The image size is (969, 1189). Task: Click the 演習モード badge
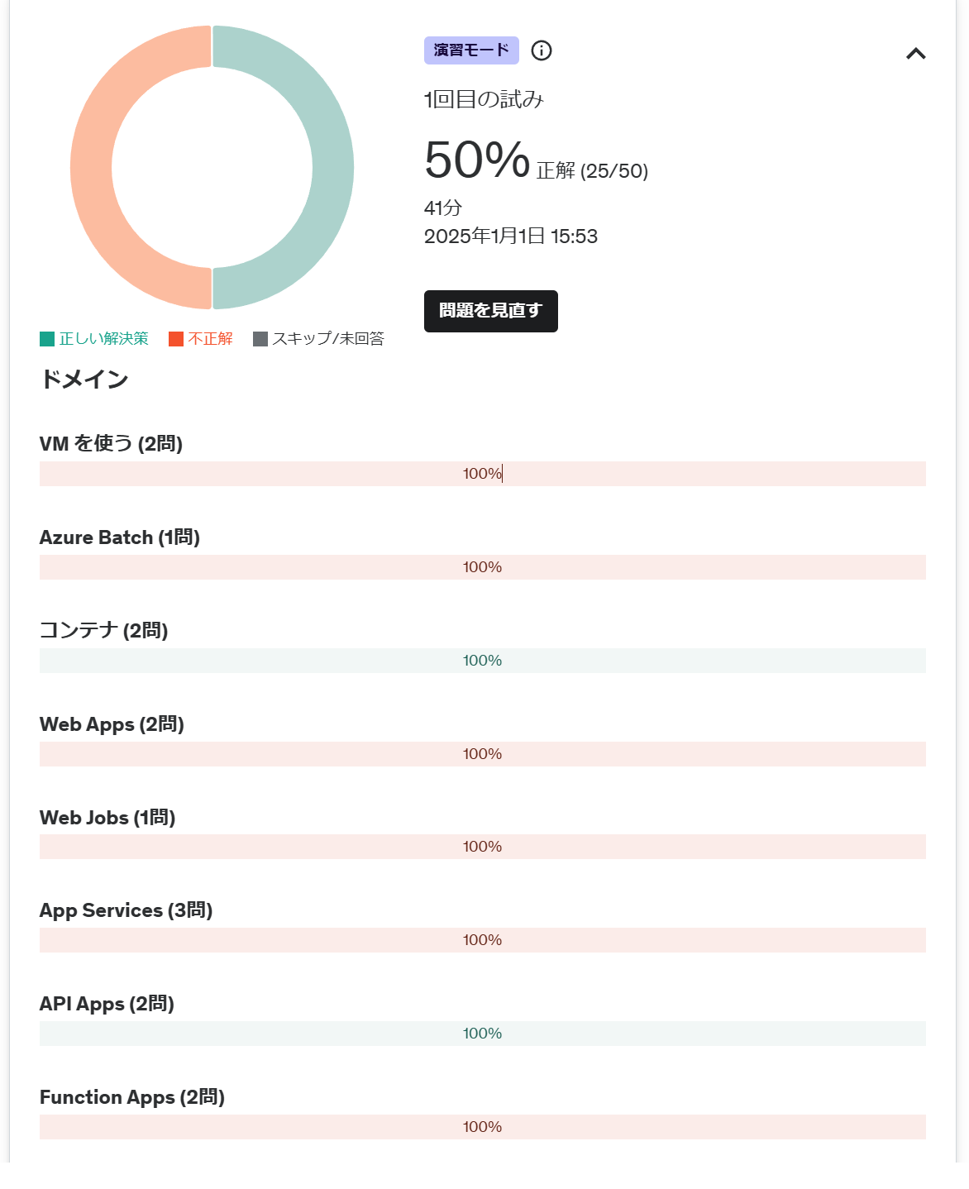(x=471, y=50)
